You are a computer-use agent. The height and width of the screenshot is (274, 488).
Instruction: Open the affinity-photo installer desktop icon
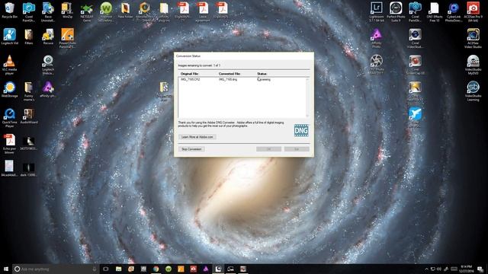tap(47, 90)
